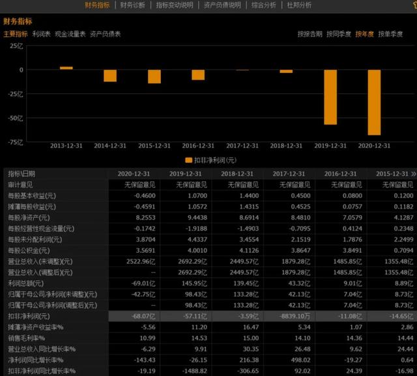Switch the period to 按同季度
The image size is (417, 376).
coord(338,34)
